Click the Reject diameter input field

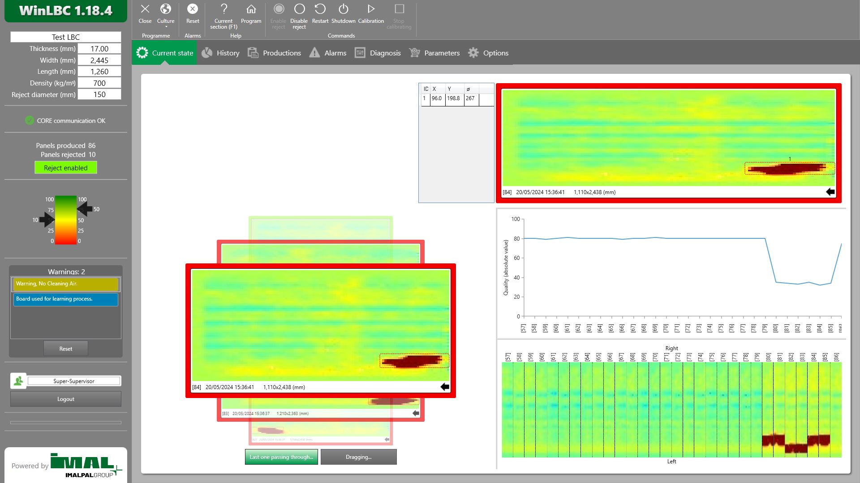99,94
